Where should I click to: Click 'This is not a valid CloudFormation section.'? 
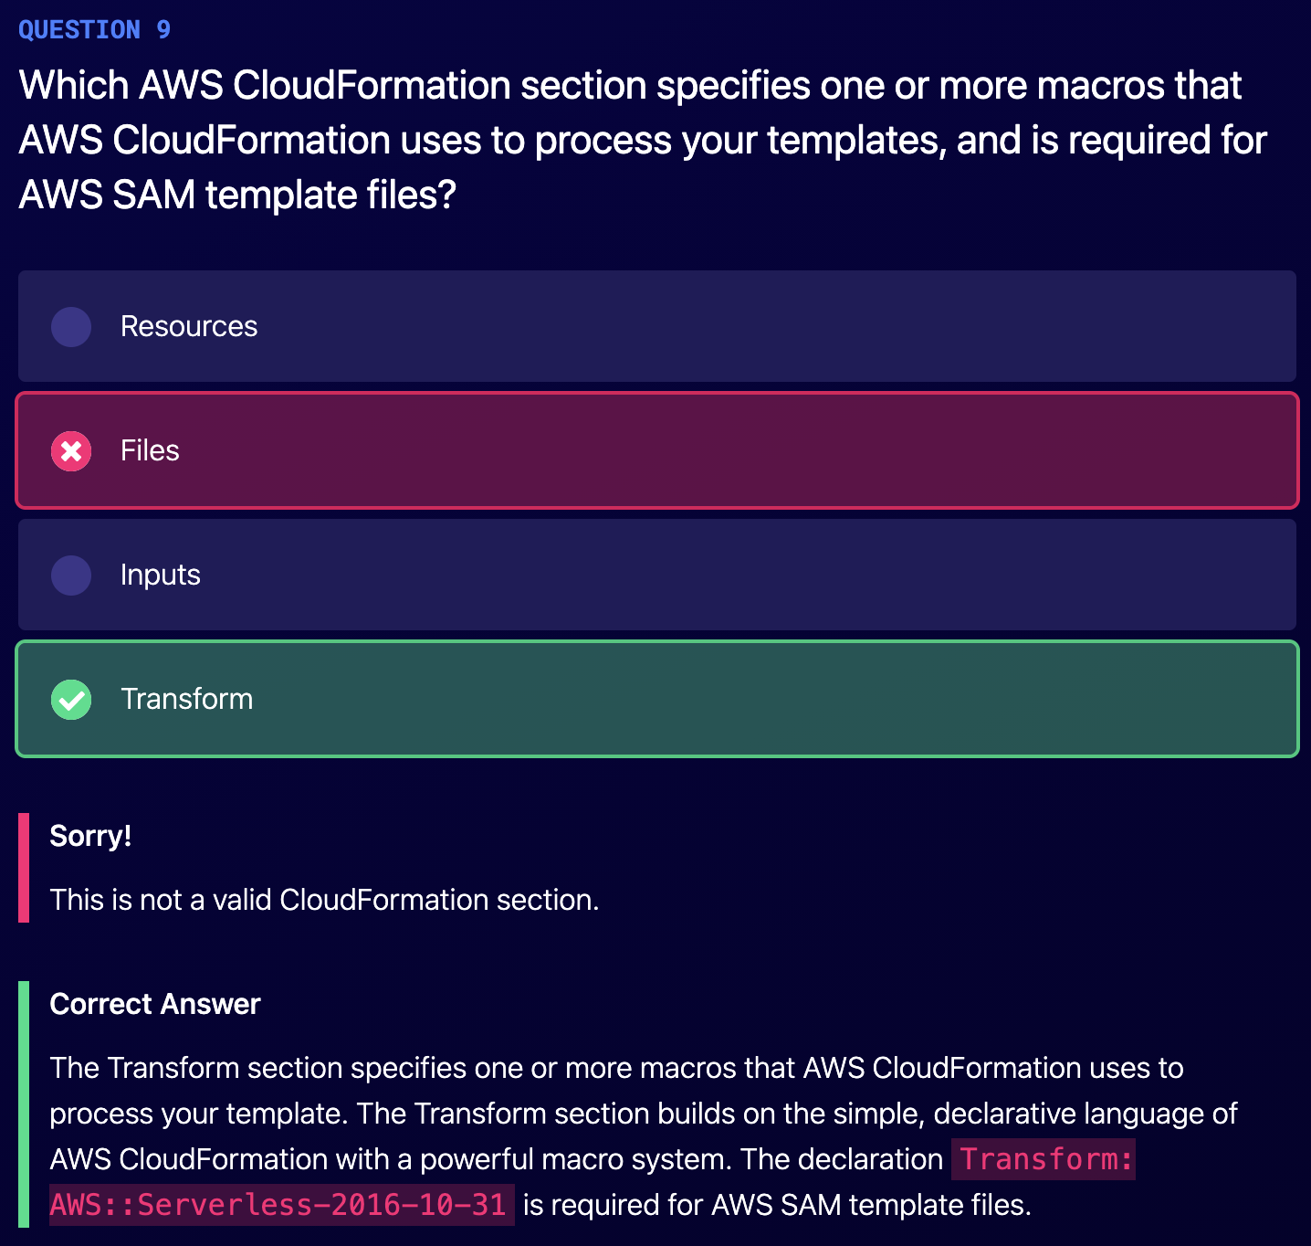click(x=324, y=900)
